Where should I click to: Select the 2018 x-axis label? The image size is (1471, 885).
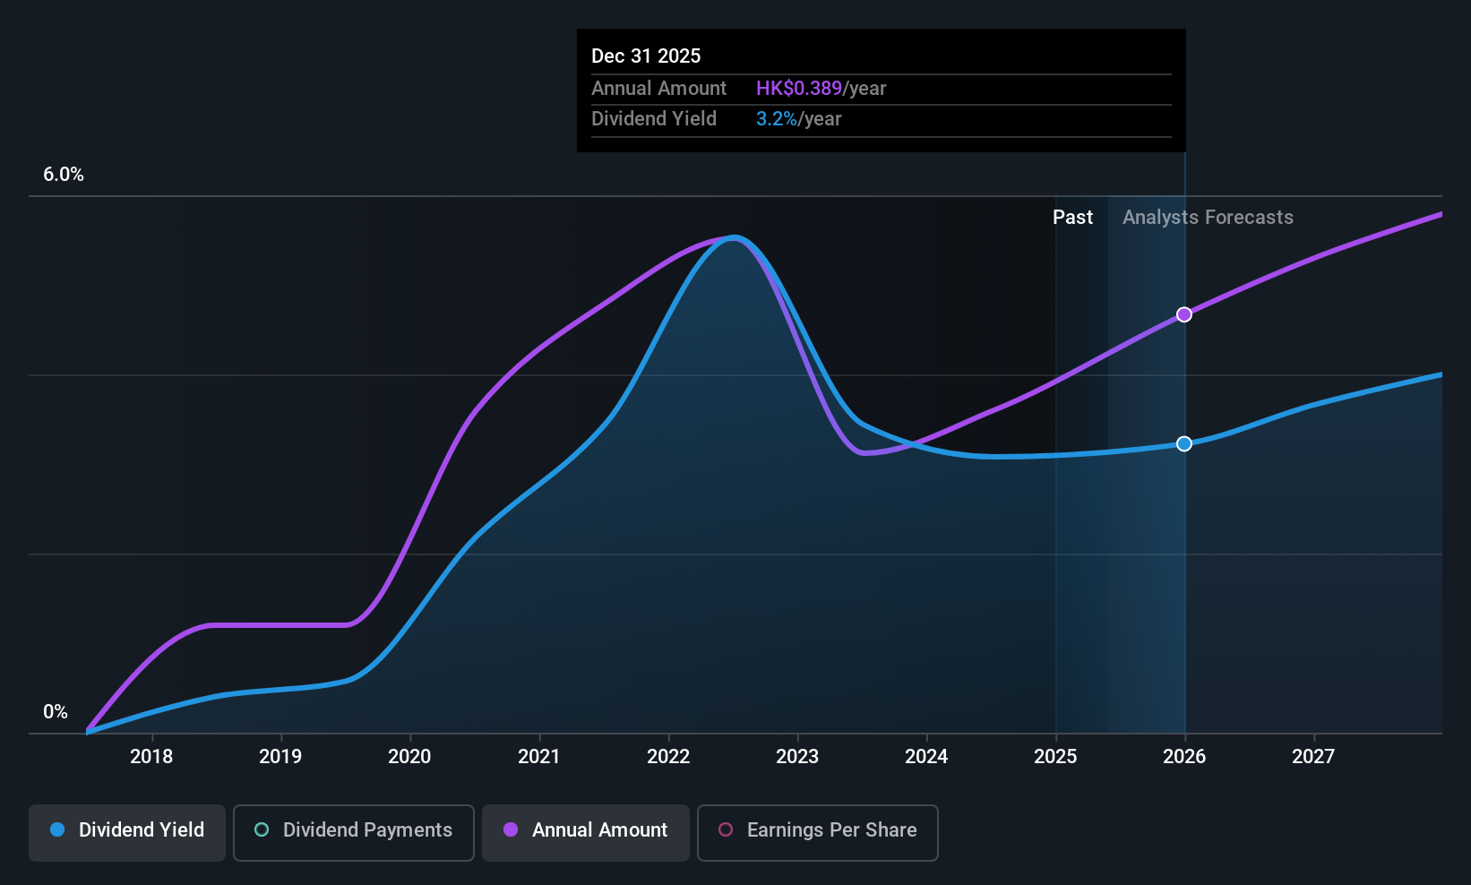click(151, 756)
